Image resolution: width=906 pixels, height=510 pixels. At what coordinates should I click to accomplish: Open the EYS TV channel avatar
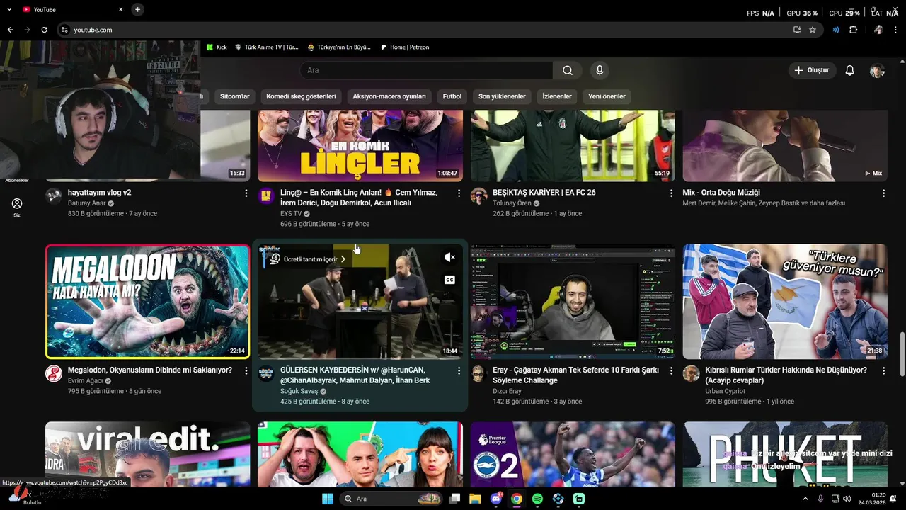(266, 196)
